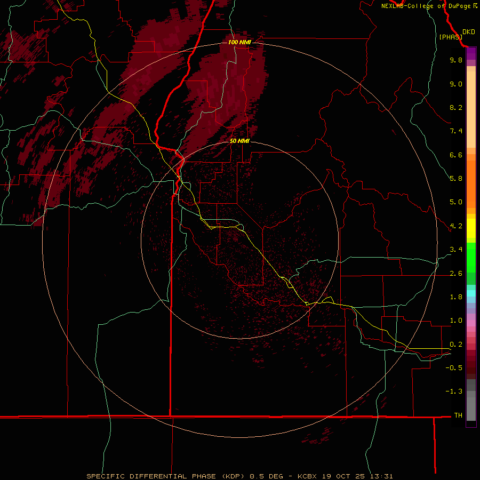
Task: Click the 4.2 value on the scale
Action: click(x=456, y=226)
